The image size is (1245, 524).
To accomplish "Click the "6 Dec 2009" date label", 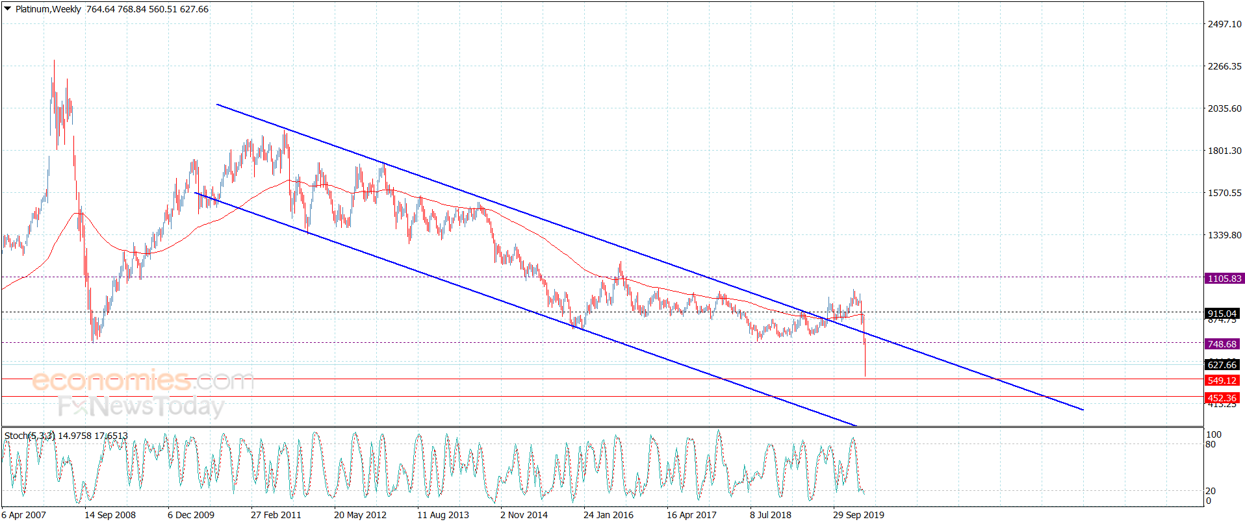I will click(x=191, y=515).
